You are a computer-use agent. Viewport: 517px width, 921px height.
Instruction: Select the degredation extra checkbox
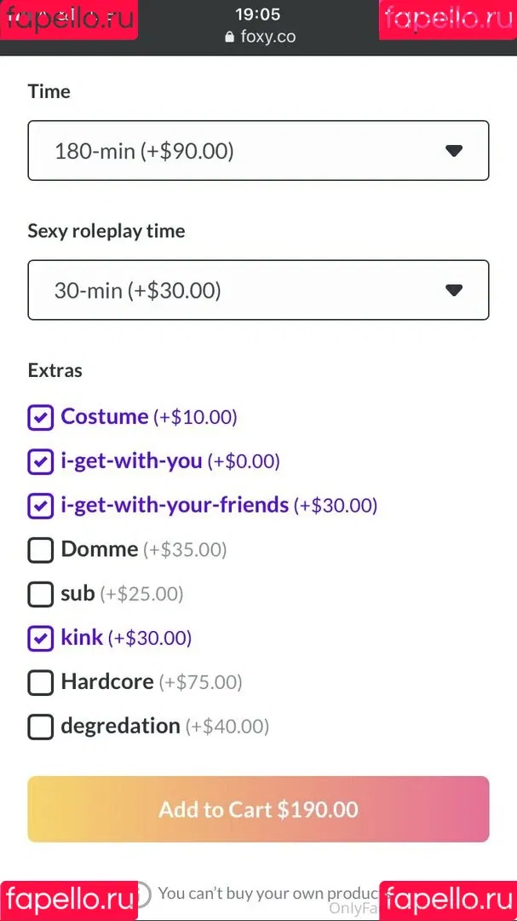tap(41, 727)
